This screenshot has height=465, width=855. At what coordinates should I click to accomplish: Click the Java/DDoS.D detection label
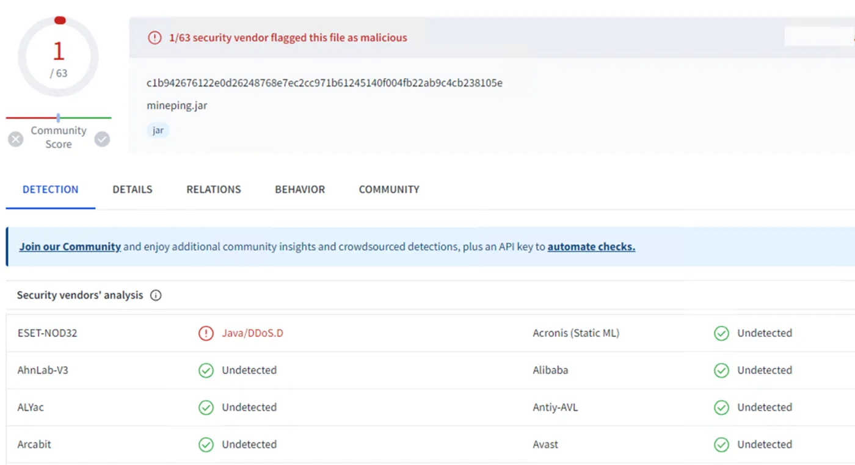253,333
